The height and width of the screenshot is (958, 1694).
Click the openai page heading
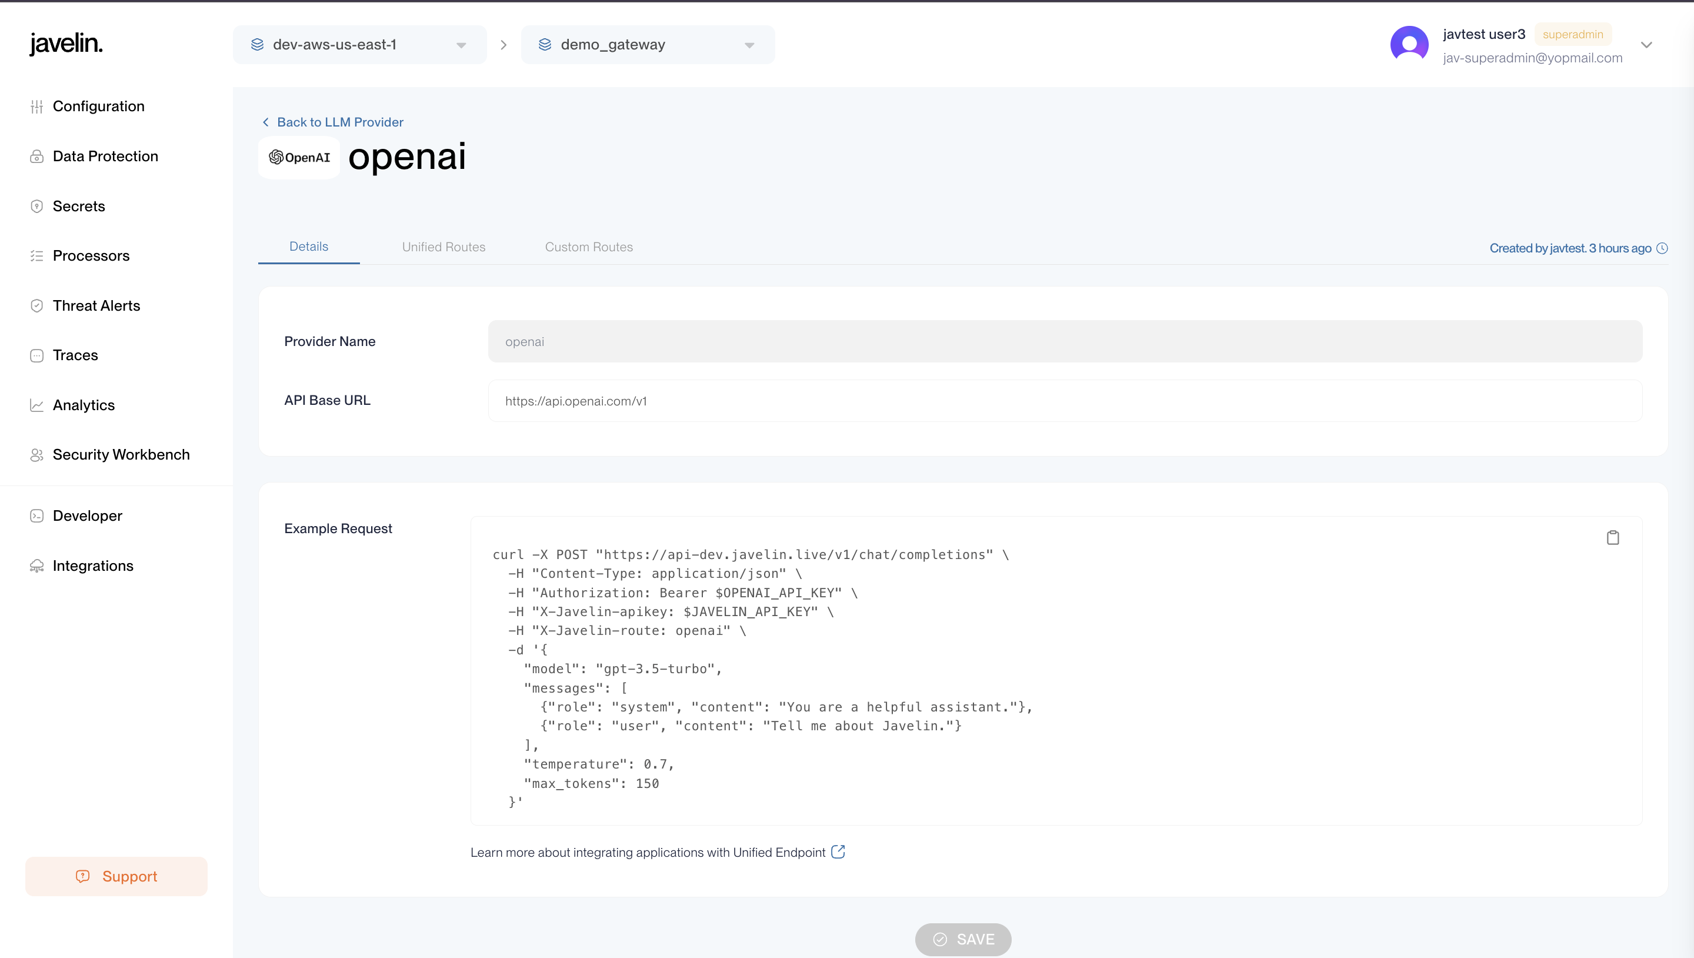[407, 157]
